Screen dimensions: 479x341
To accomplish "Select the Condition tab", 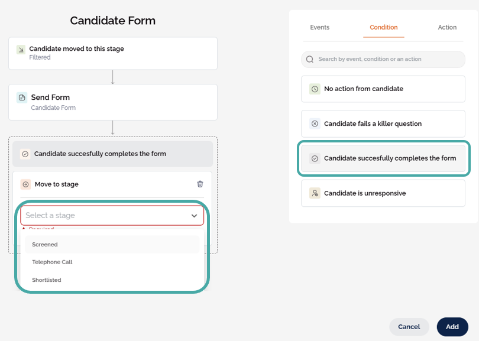I will pos(384,28).
